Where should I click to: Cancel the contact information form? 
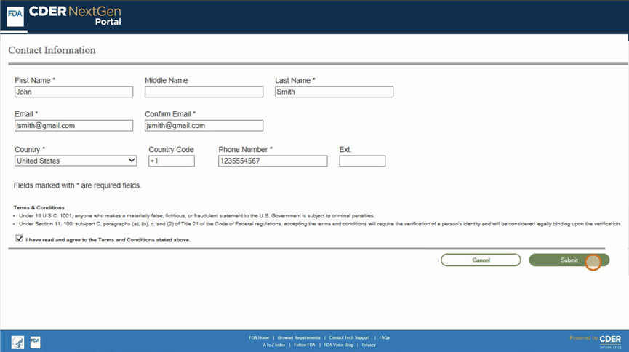[481, 260]
